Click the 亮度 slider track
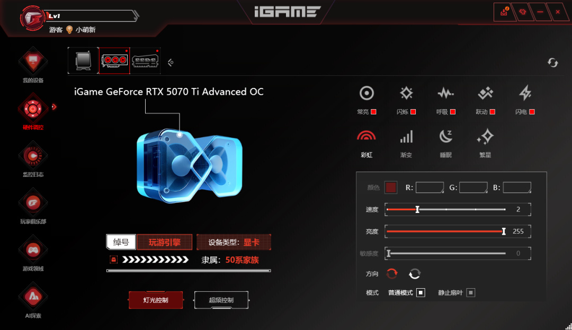Screen dimensions: 572x330 tap(446, 231)
